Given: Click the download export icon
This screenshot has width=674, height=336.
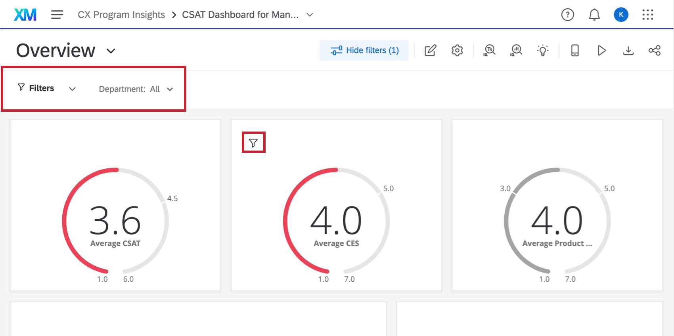Looking at the screenshot, I should pos(628,50).
